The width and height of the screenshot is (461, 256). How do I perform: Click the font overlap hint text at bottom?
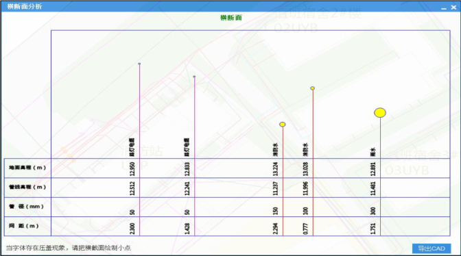click(x=68, y=248)
